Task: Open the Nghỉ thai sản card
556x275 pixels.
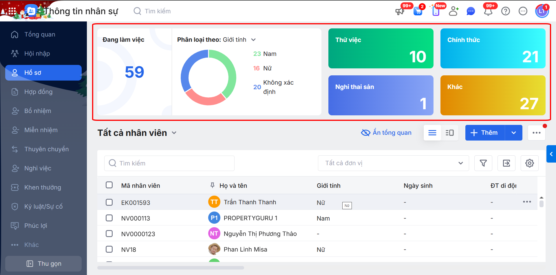Action: 381,95
